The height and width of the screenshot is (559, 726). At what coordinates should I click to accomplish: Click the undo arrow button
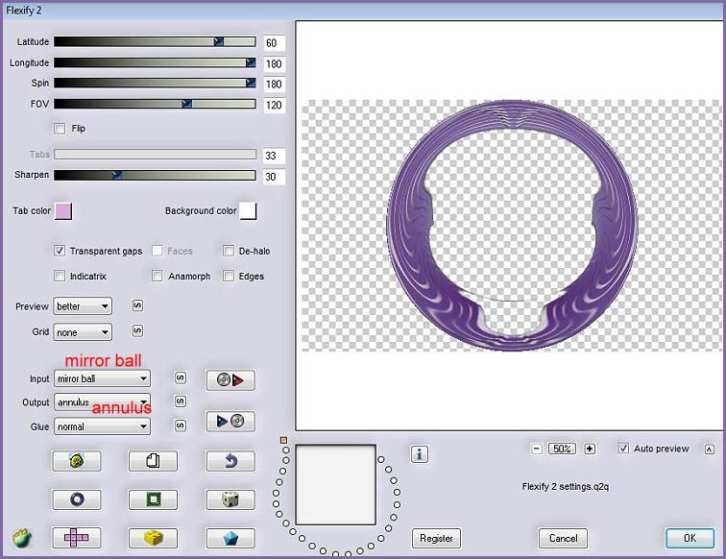[230, 461]
